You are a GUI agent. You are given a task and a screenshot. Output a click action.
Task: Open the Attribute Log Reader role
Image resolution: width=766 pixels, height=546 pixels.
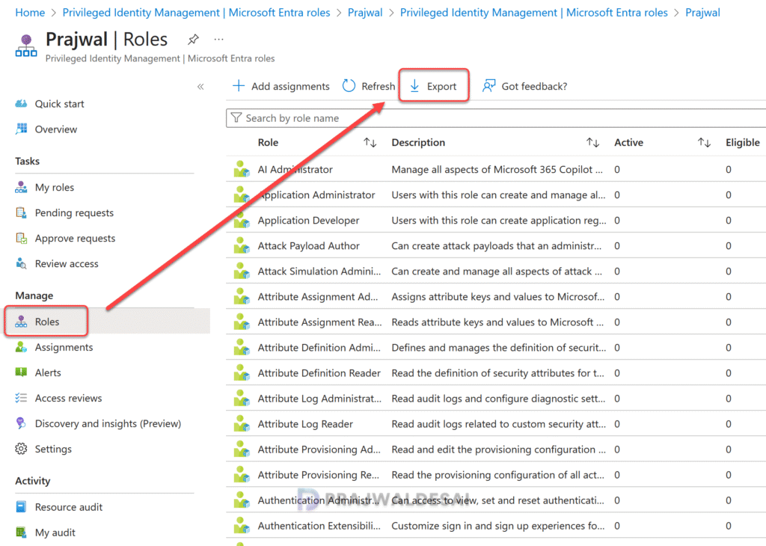[305, 423]
